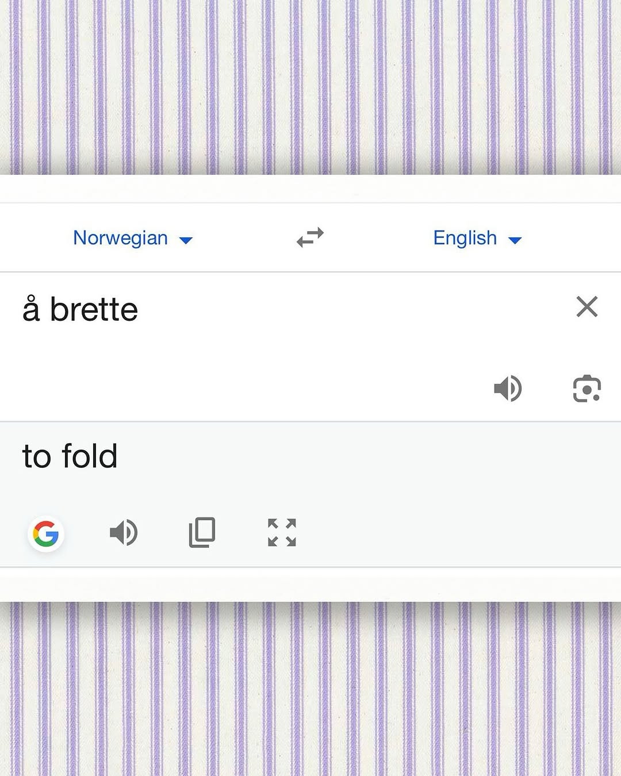The height and width of the screenshot is (776, 621).
Task: Listen to the Norwegian source pronunciation
Action: 508,389
